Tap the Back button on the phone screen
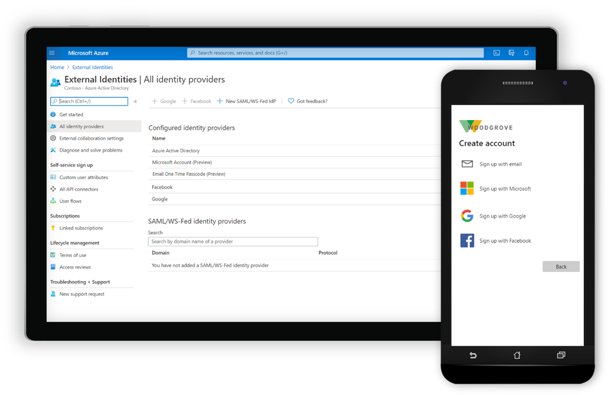 (561, 266)
